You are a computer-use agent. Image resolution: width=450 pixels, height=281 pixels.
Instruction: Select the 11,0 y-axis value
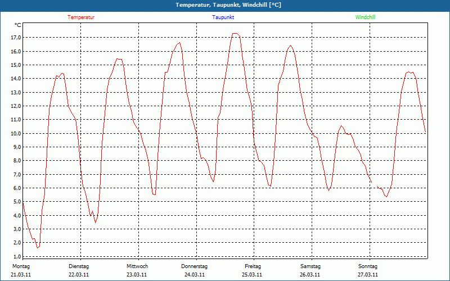click(x=16, y=120)
